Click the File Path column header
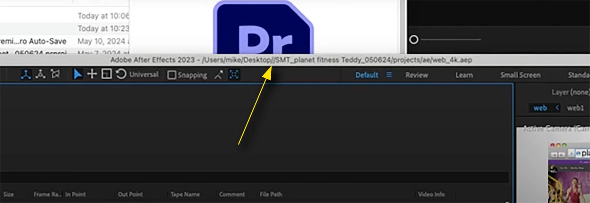The width and height of the screenshot is (590, 203). click(x=271, y=194)
